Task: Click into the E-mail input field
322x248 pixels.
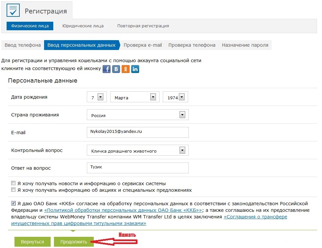Action: (x=137, y=132)
